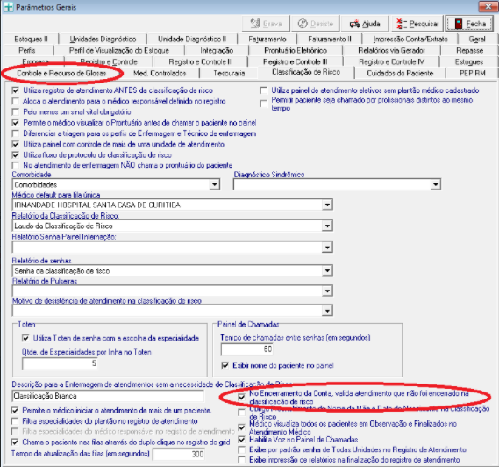
Task: Switch to Registro e Controle II tab
Action: click(x=200, y=61)
